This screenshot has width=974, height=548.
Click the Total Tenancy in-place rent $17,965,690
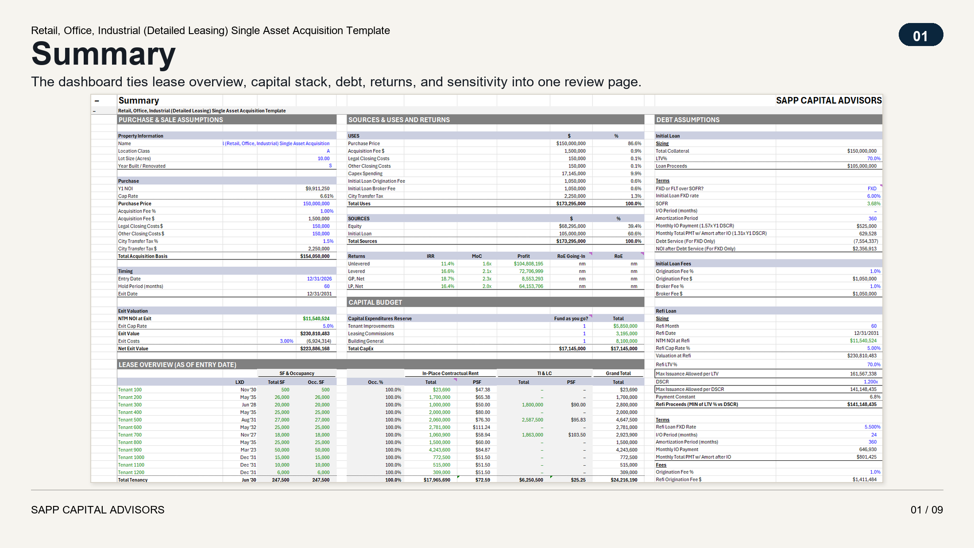[437, 480]
